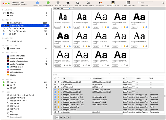Screen dimensions: 166x120
Task: Select システム under system fonts
Action: [x=13, y=82]
